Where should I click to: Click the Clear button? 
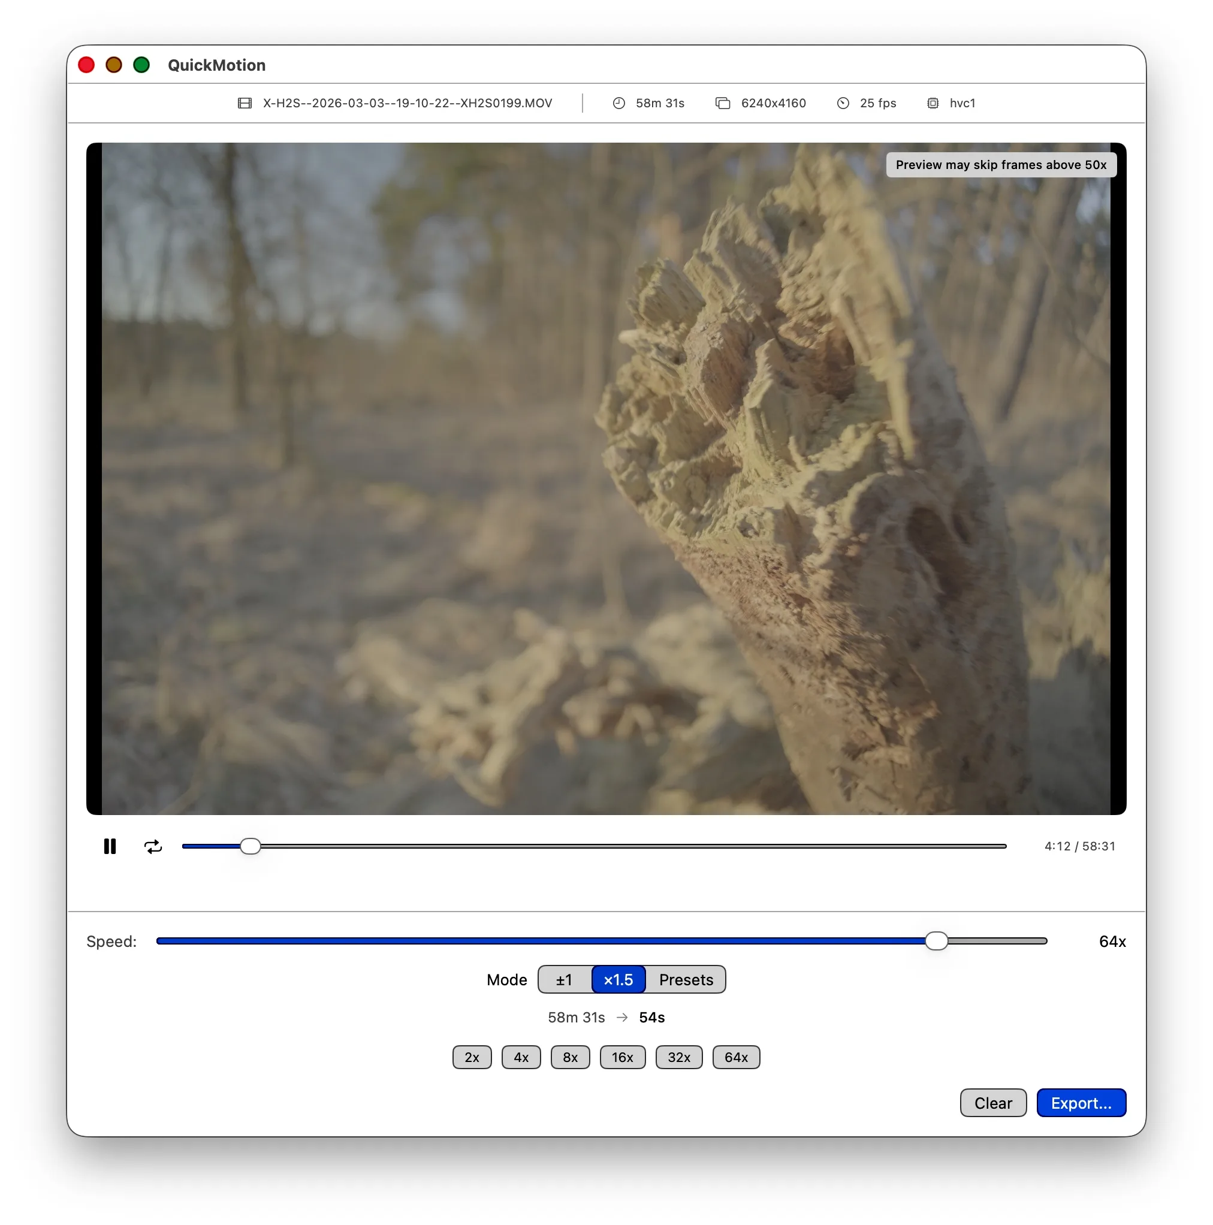coord(993,1103)
